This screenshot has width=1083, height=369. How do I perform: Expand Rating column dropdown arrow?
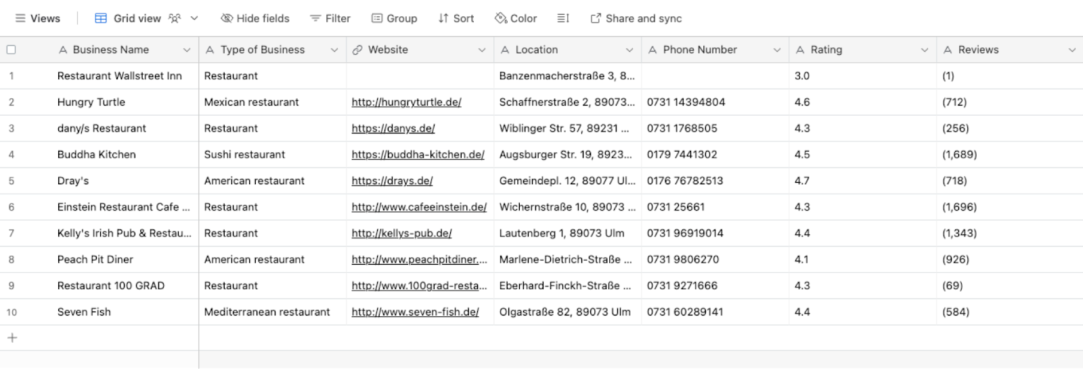point(925,50)
